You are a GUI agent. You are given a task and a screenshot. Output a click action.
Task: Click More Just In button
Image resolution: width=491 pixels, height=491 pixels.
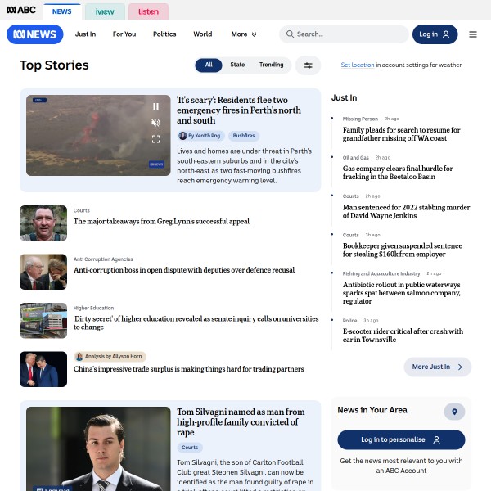[x=437, y=367]
